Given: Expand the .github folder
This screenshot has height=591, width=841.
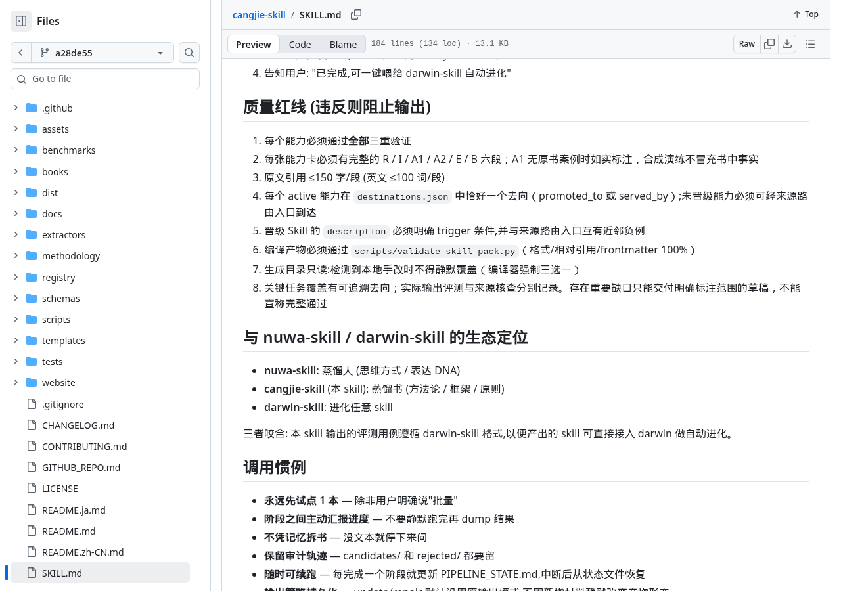Looking at the screenshot, I should pyautogui.click(x=16, y=108).
